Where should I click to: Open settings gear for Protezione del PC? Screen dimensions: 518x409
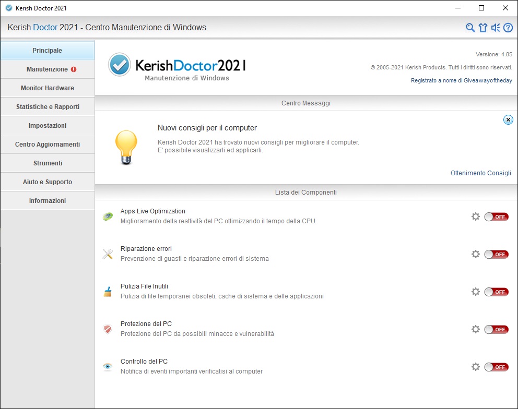click(475, 329)
